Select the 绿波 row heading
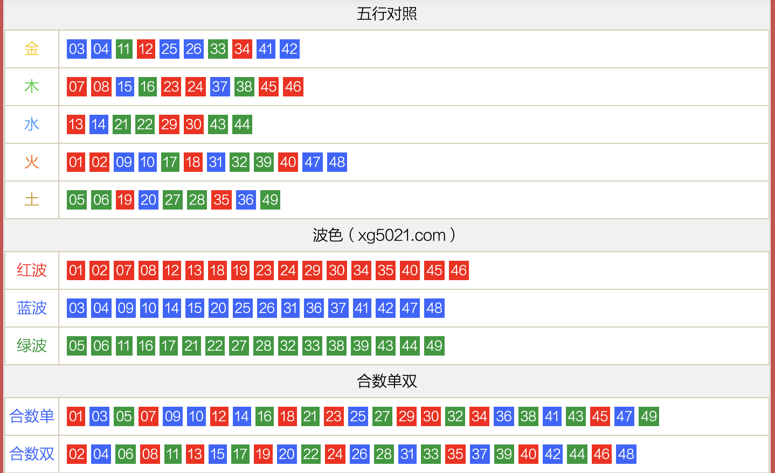The height and width of the screenshot is (473, 775). (31, 346)
